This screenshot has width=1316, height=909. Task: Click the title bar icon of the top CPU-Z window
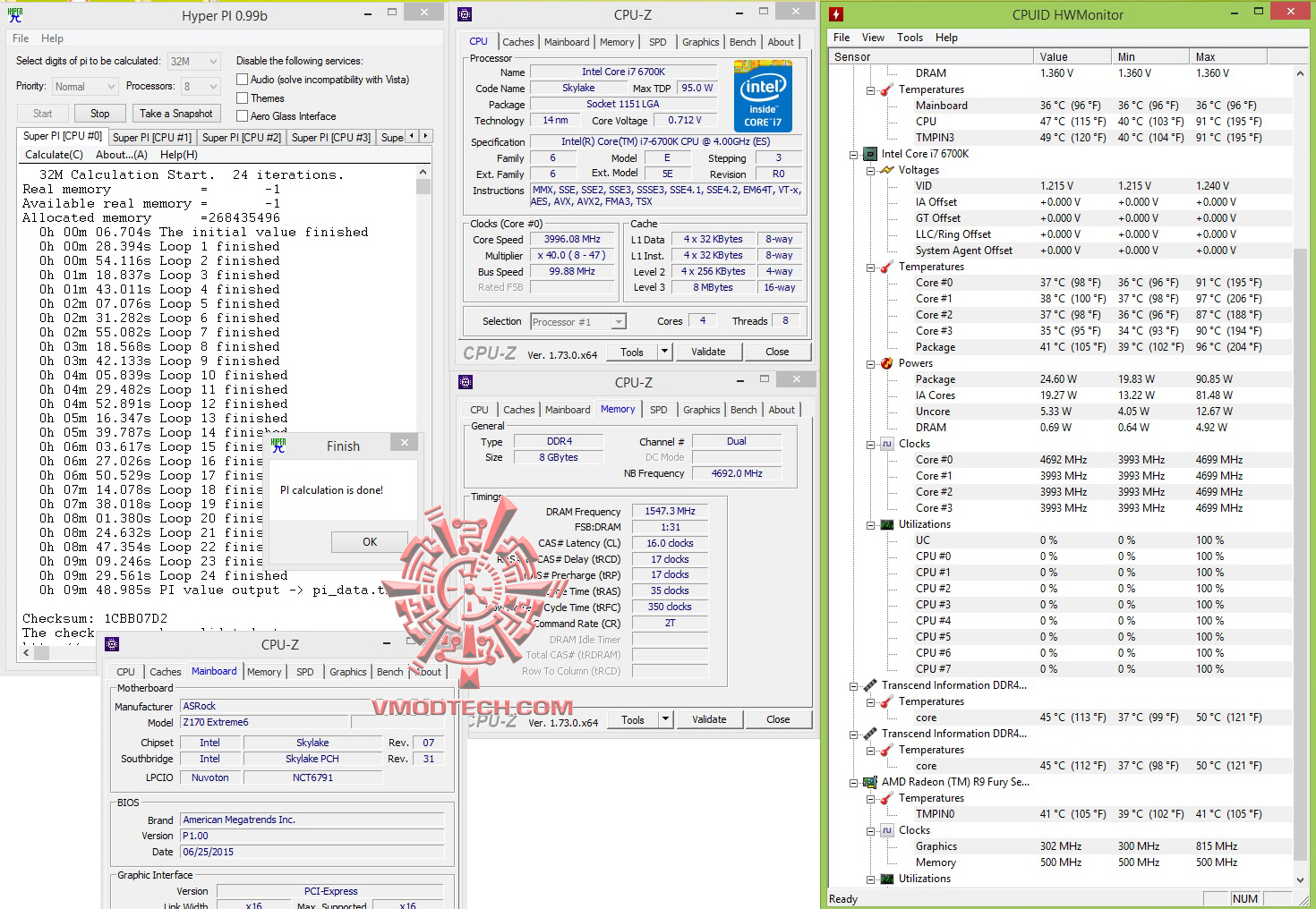(465, 14)
